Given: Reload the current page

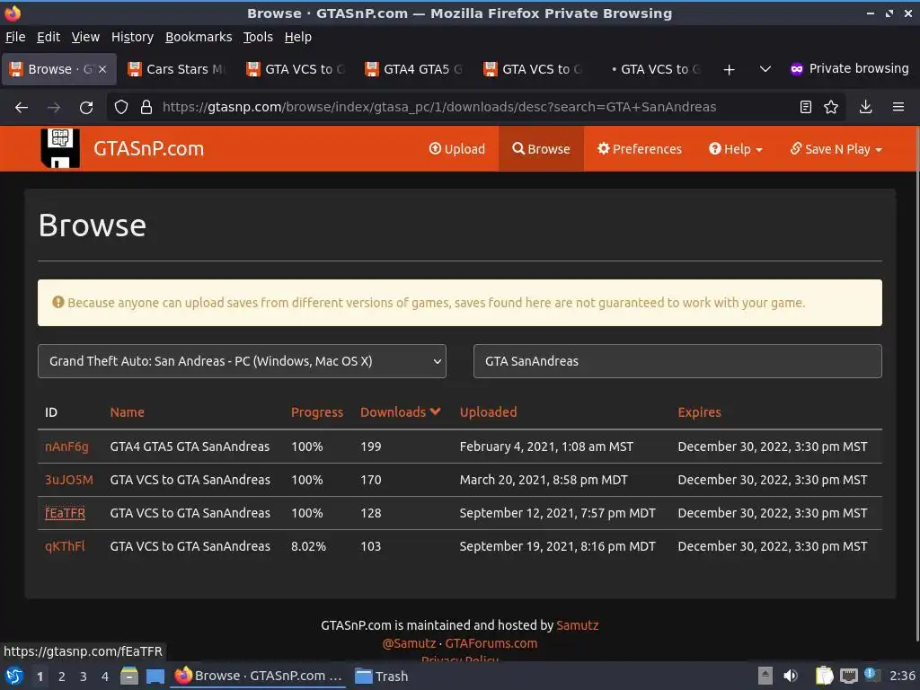Looking at the screenshot, I should coord(86,108).
